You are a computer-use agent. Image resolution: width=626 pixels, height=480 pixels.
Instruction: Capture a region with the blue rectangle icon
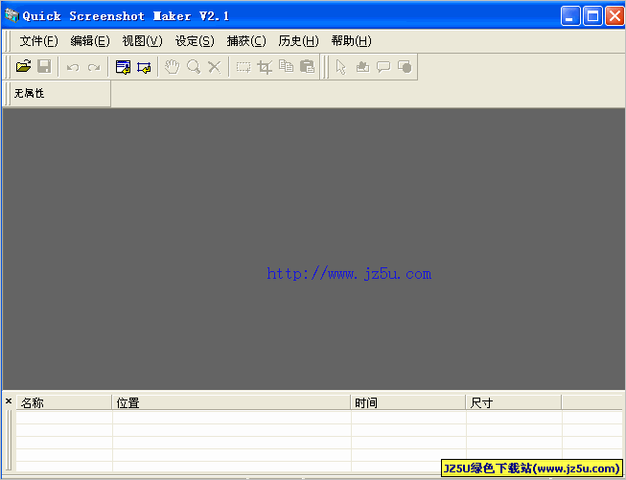144,67
